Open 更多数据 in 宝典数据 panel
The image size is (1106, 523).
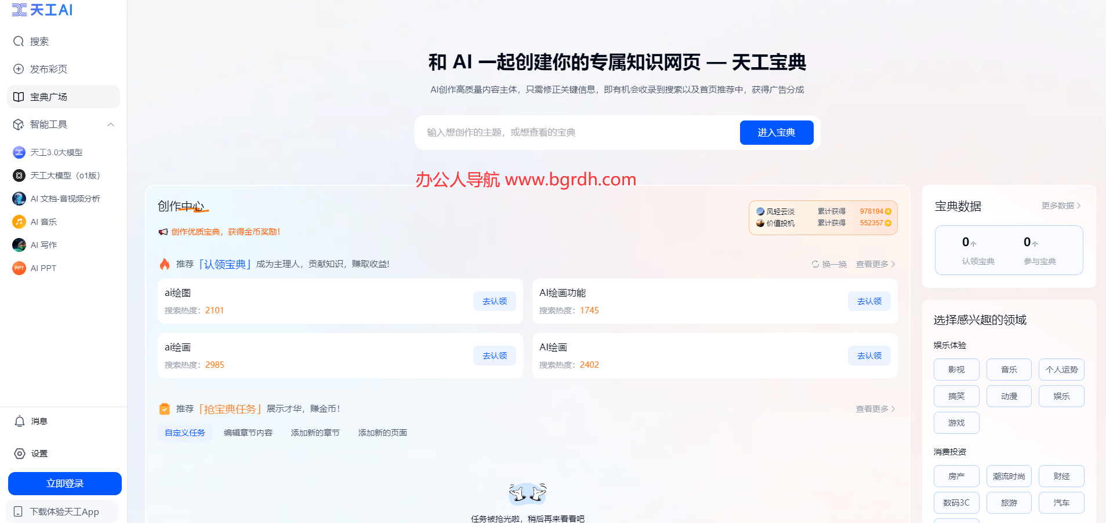(1061, 206)
